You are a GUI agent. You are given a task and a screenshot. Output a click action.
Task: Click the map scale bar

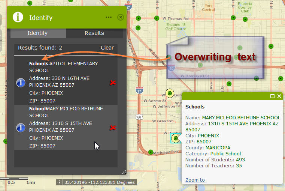point(14,179)
